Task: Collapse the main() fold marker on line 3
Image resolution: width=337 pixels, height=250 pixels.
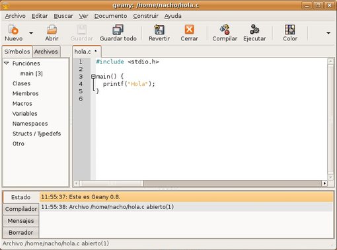Action: [93, 77]
